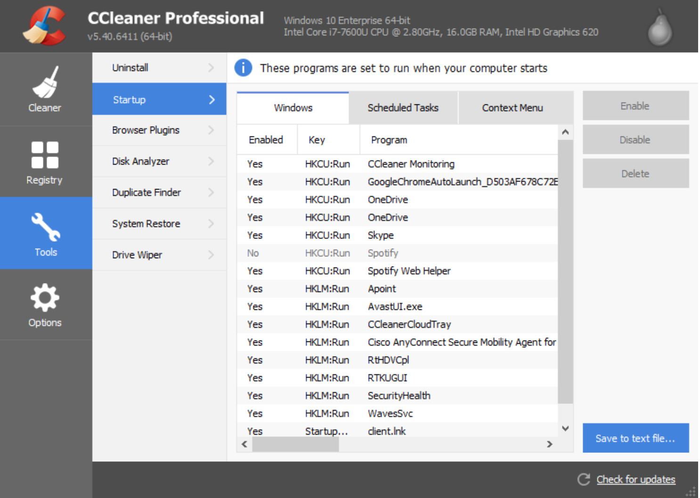Select the Startup tool

tap(159, 99)
